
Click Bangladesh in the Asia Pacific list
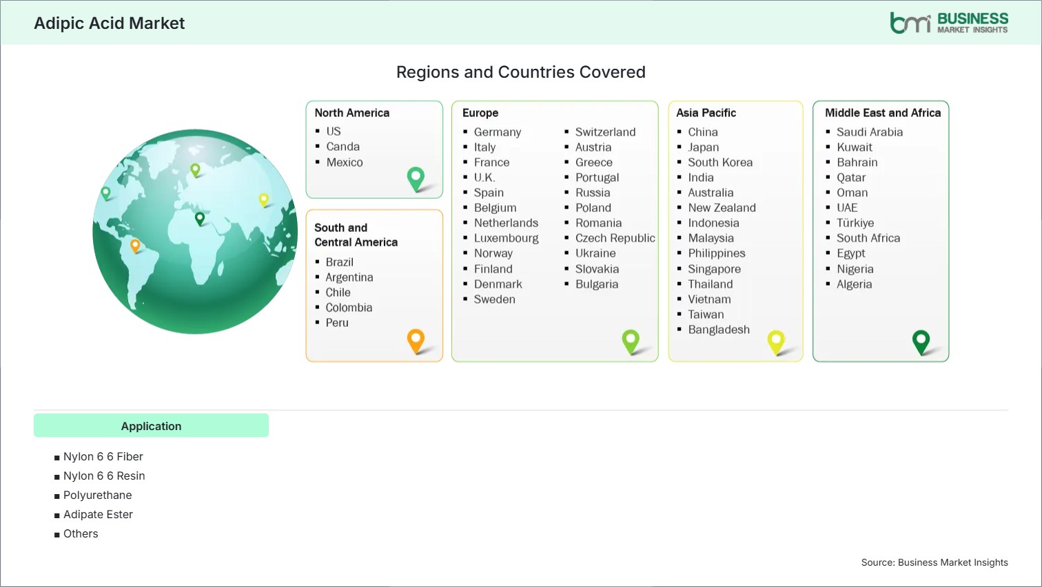point(719,330)
